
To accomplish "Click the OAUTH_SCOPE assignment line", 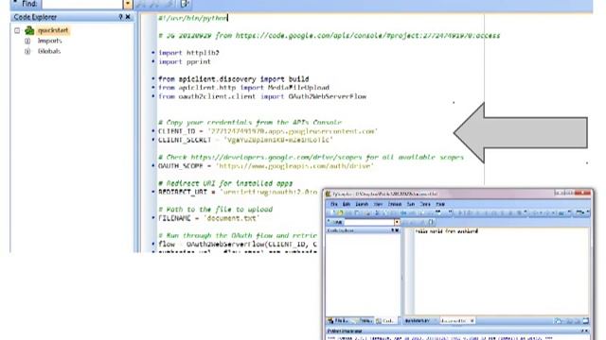I will click(x=266, y=166).
